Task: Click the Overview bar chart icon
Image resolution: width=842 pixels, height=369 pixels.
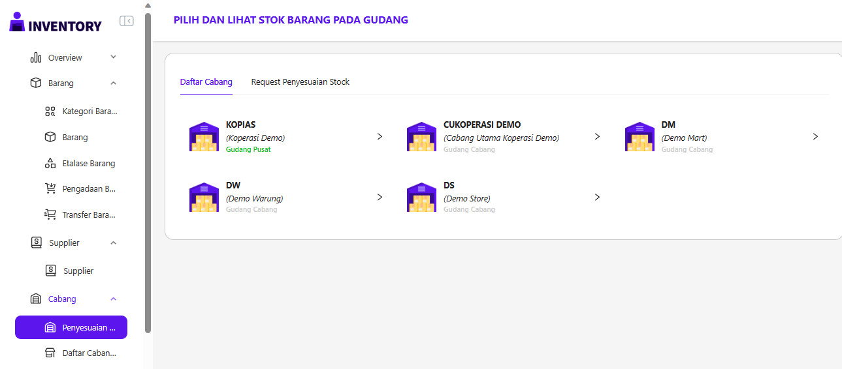Action: [x=36, y=57]
